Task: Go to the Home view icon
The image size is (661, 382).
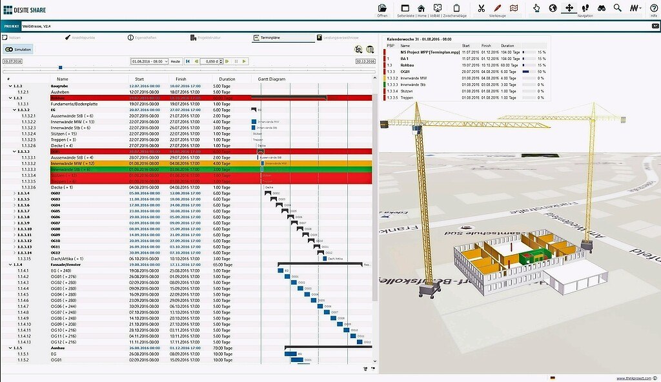Action: (x=421, y=8)
